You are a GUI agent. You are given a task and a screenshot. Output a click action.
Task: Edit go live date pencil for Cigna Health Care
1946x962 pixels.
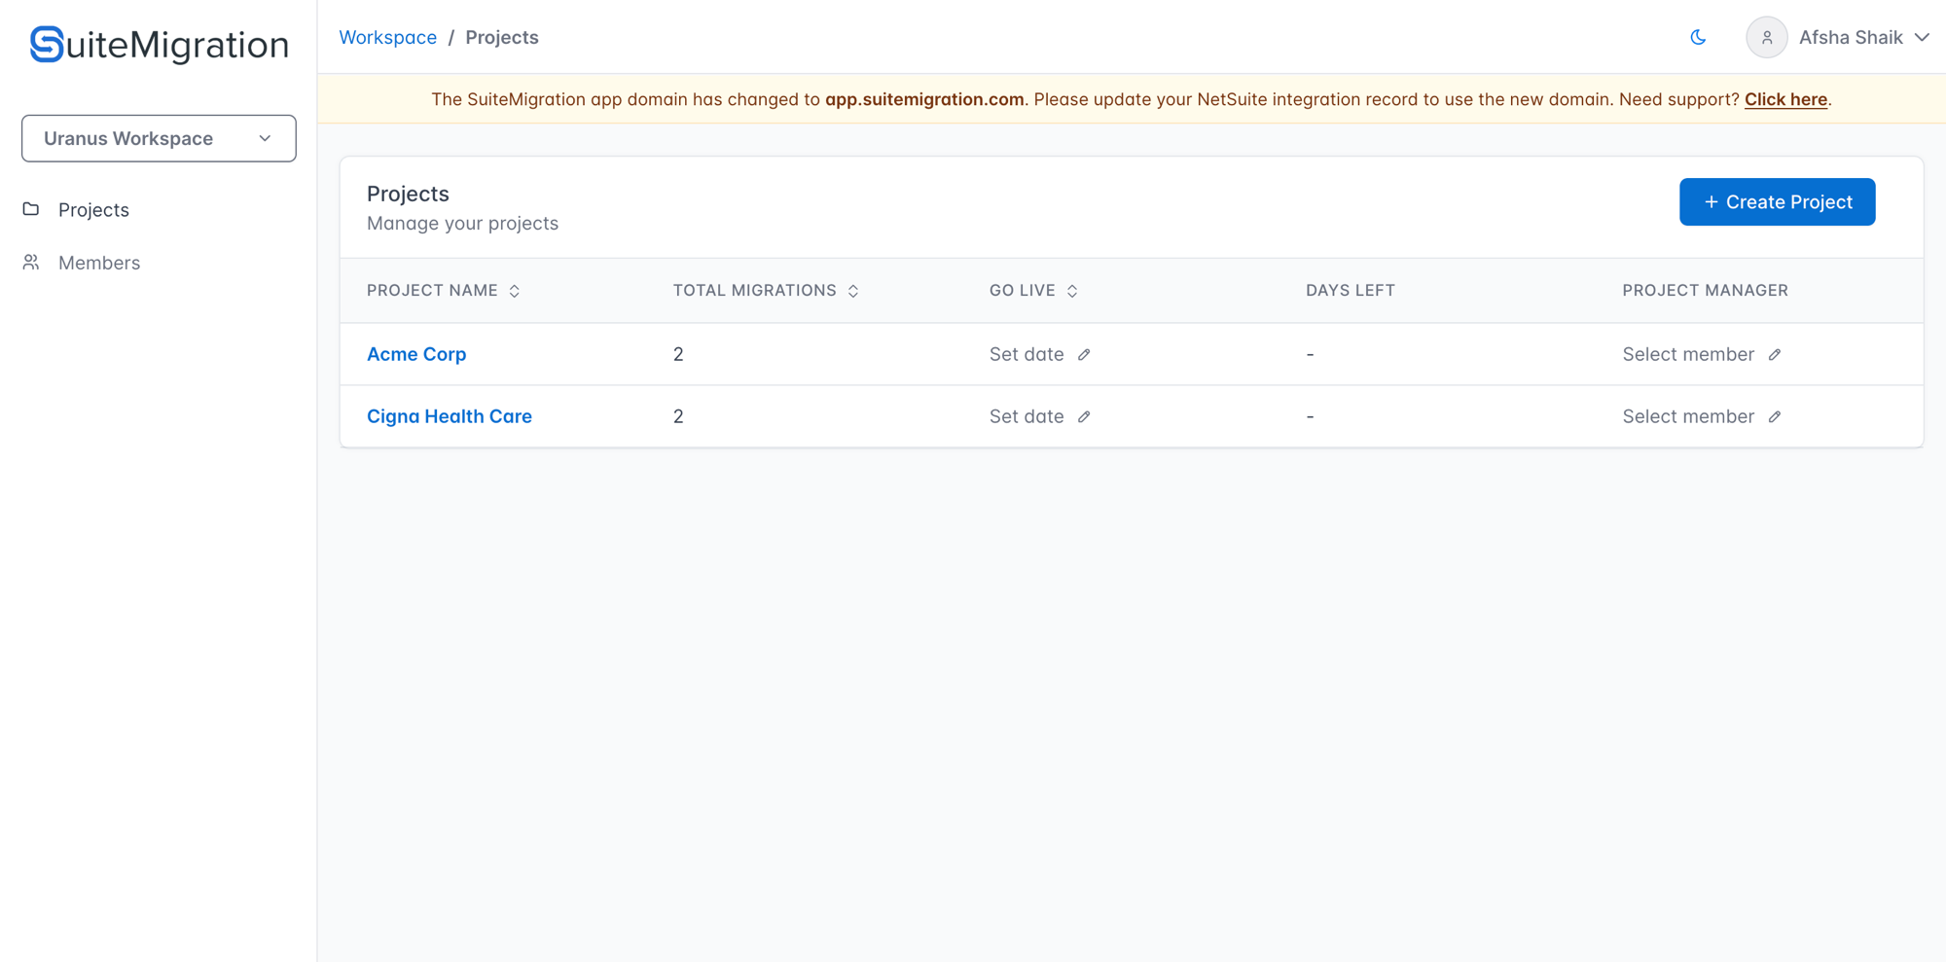pyautogui.click(x=1084, y=417)
